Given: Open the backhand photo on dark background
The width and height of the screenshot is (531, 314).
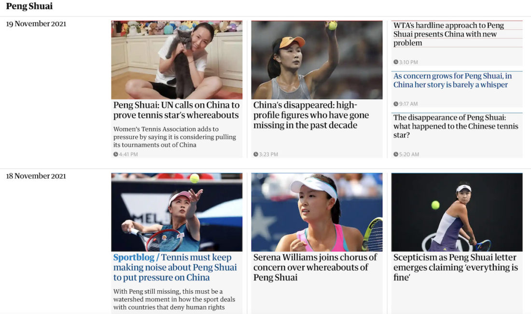Looking at the screenshot, I should tap(457, 212).
